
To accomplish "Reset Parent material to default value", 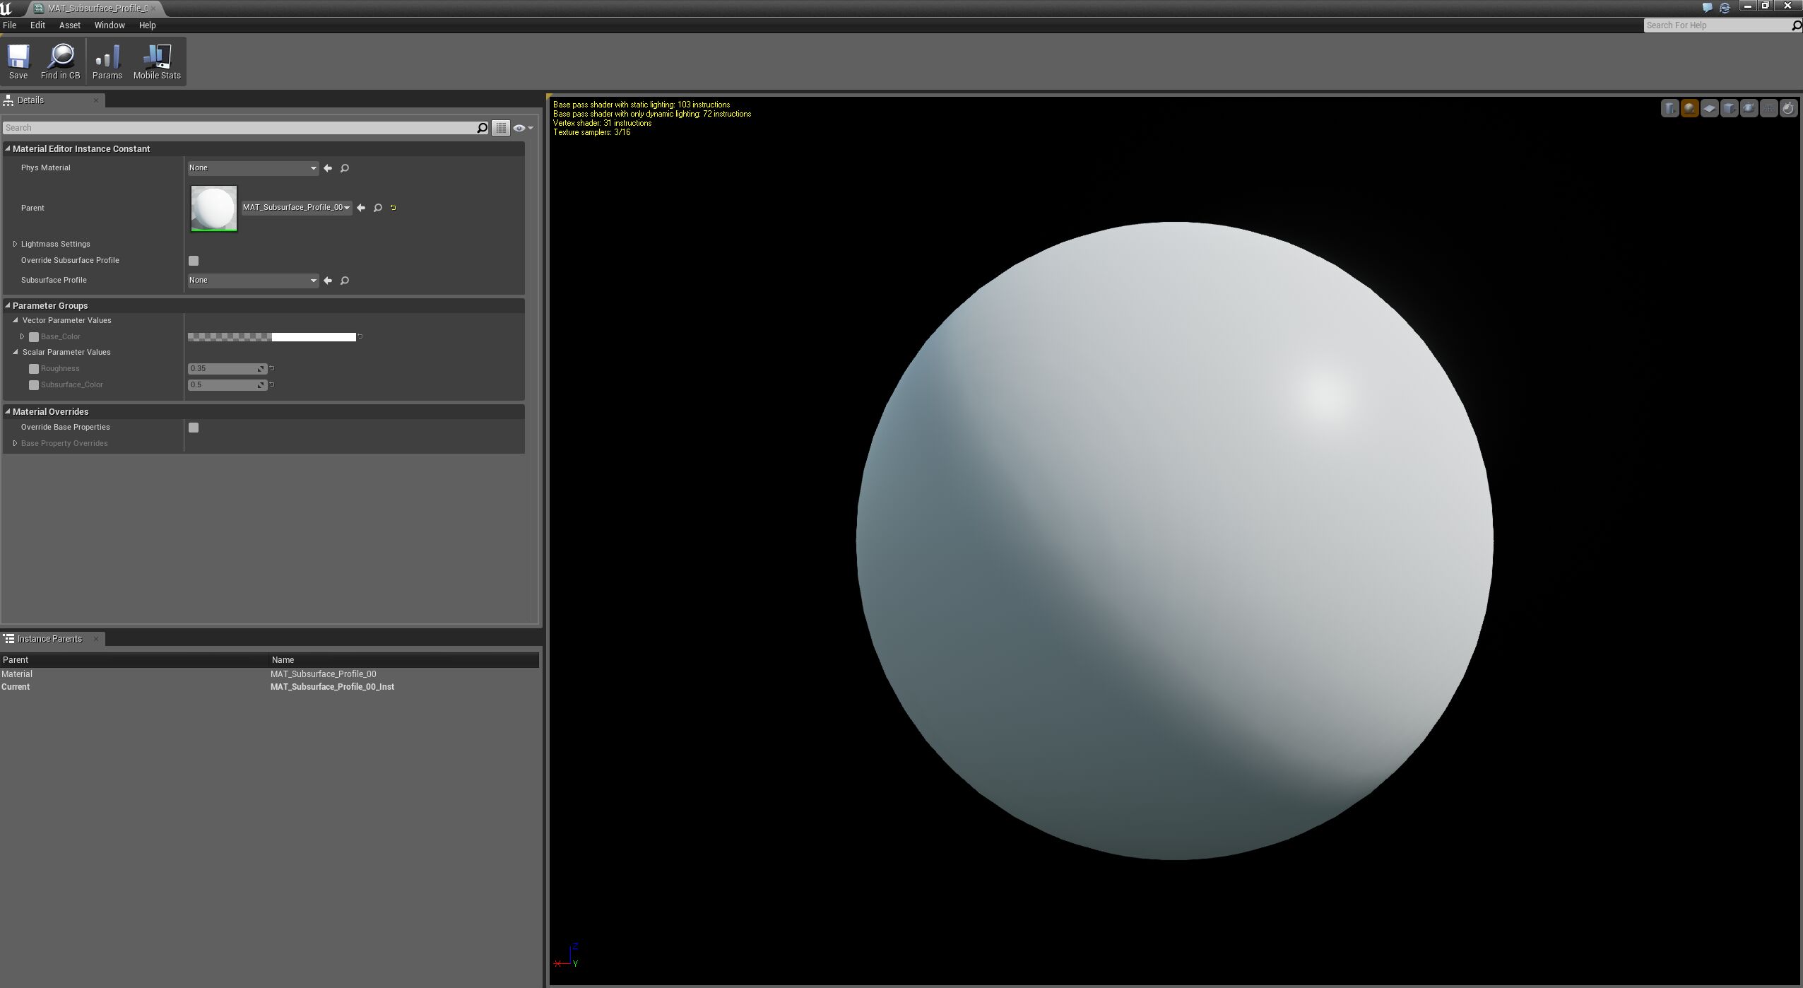I will 393,208.
